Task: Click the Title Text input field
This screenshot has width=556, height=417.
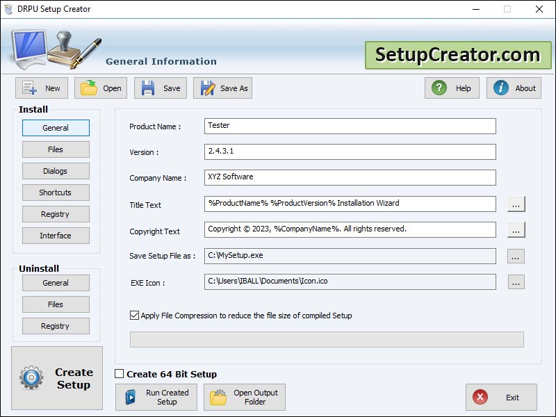Action: coord(350,204)
